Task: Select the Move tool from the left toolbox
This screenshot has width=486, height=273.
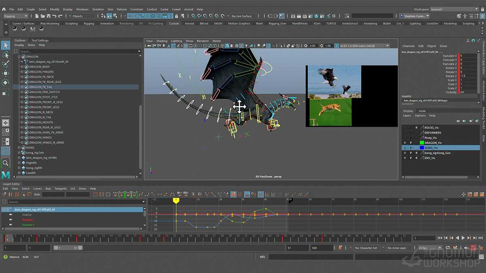Action: [x=5, y=73]
